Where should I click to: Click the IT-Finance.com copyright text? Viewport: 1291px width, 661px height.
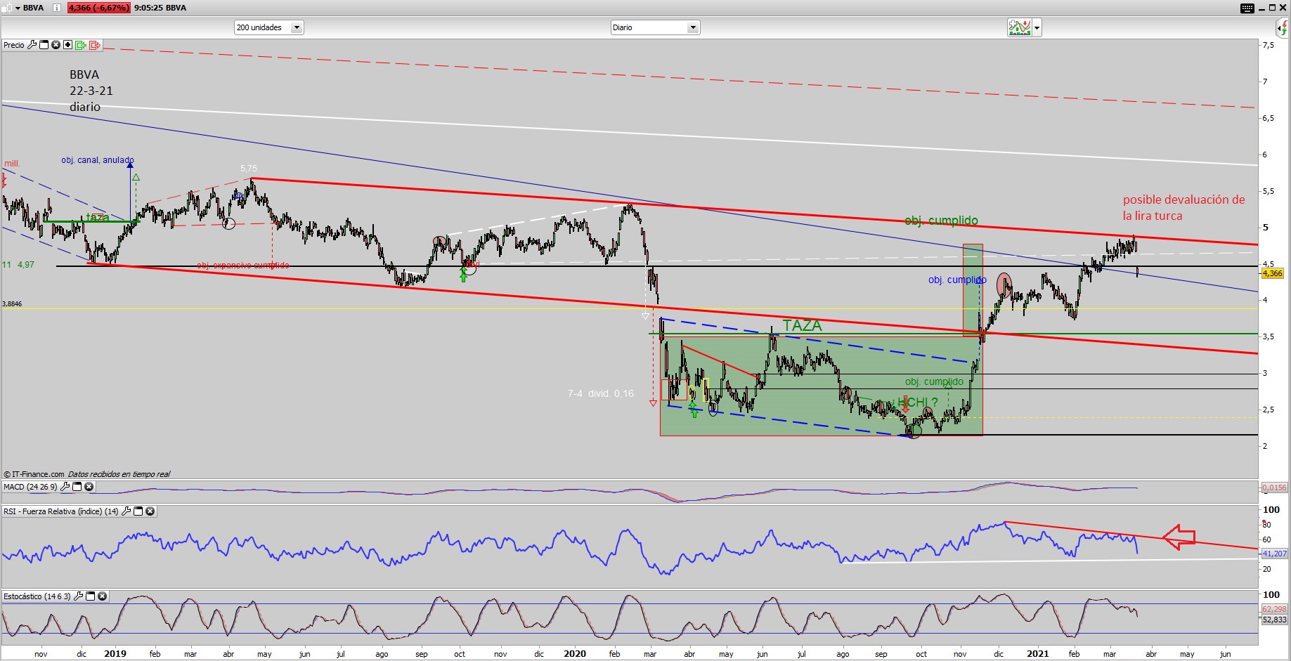[x=86, y=474]
